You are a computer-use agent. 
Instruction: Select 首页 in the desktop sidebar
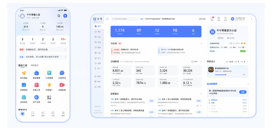(98, 26)
